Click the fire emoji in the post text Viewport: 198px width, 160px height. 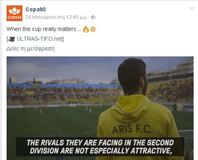point(86,29)
